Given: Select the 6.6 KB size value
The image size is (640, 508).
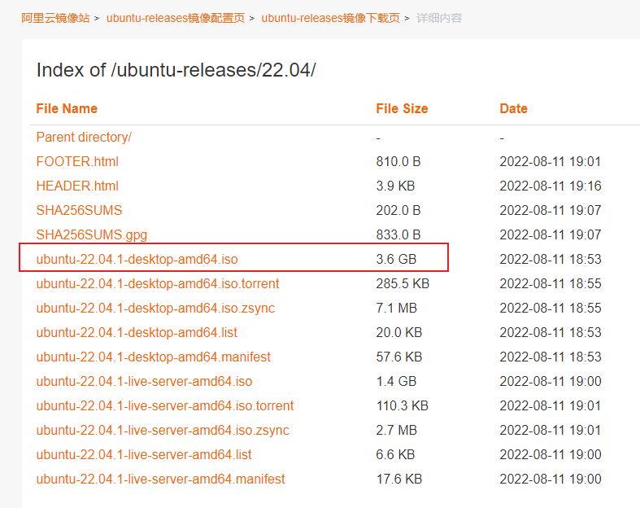Looking at the screenshot, I should coord(395,454).
